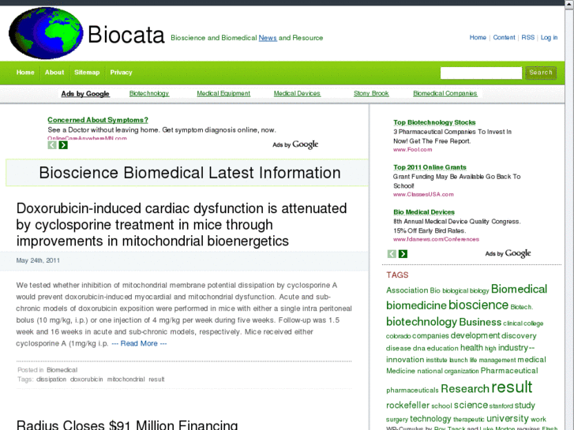Select the stanford tag
The height and width of the screenshot is (430, 574).
pyautogui.click(x=501, y=406)
